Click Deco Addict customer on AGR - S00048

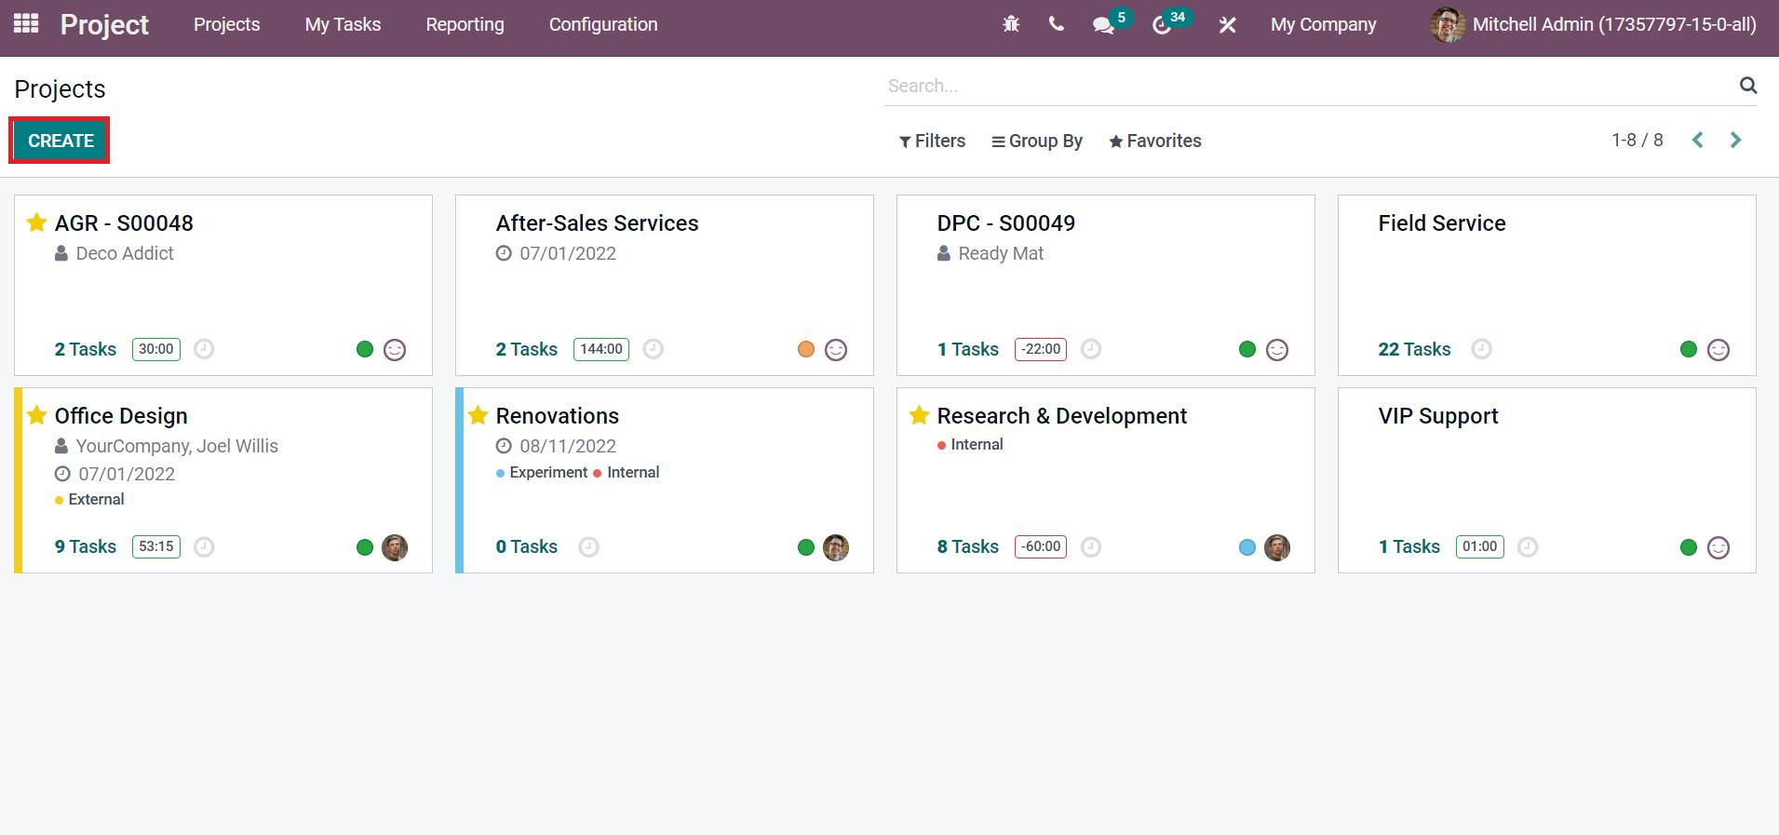[x=125, y=253]
